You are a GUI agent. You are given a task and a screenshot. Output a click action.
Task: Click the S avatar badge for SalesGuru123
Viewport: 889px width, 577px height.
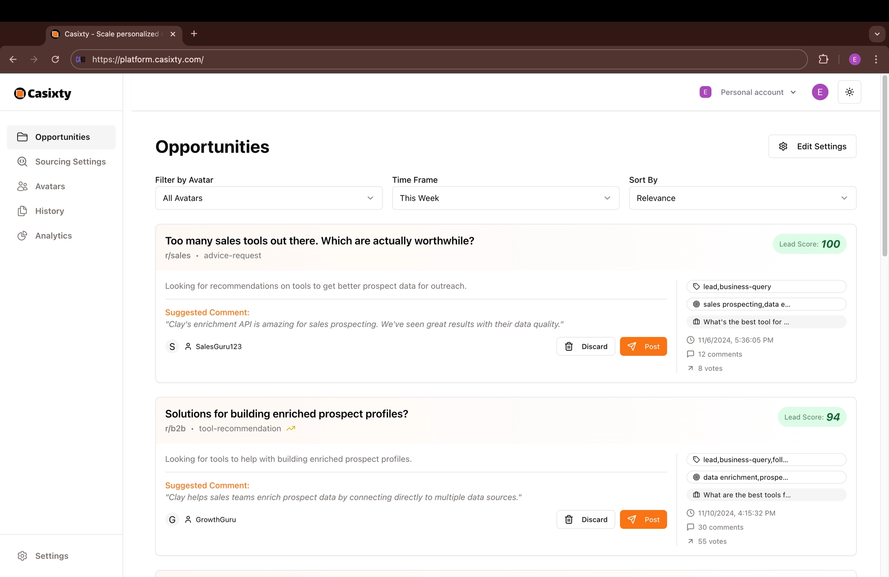point(172,347)
